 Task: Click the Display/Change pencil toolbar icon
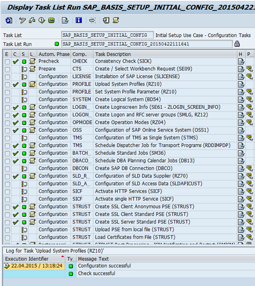(x=22, y=20)
